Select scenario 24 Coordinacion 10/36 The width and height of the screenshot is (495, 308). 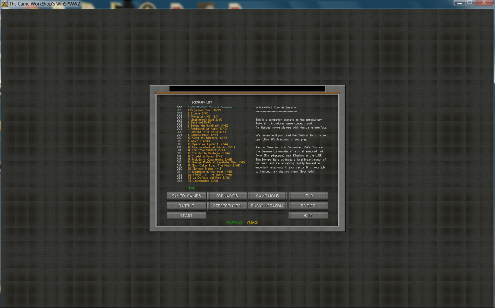pyautogui.click(x=203, y=181)
